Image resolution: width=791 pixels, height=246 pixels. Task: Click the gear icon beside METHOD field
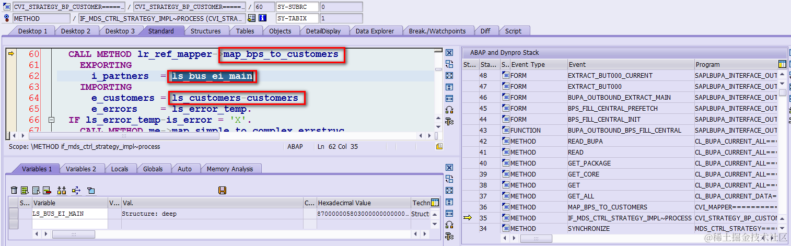tap(6, 18)
